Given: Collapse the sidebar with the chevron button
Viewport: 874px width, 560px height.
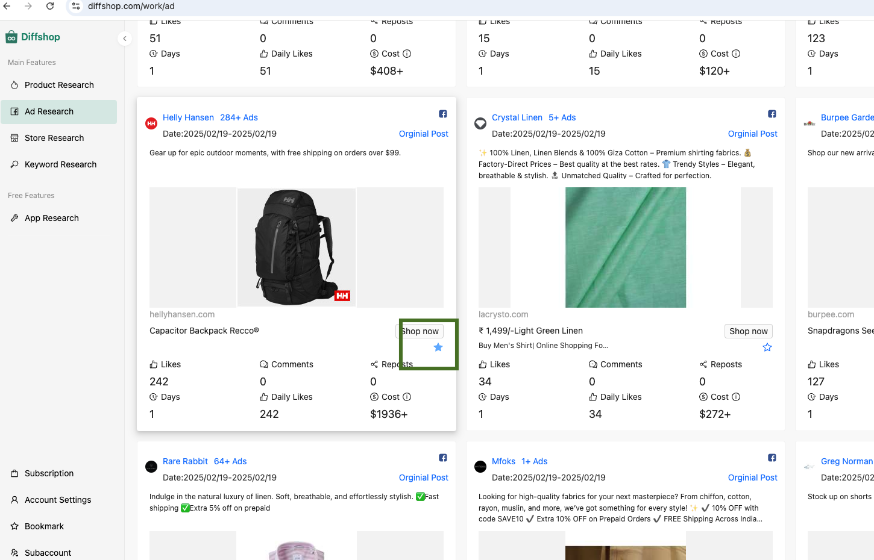Looking at the screenshot, I should (124, 39).
